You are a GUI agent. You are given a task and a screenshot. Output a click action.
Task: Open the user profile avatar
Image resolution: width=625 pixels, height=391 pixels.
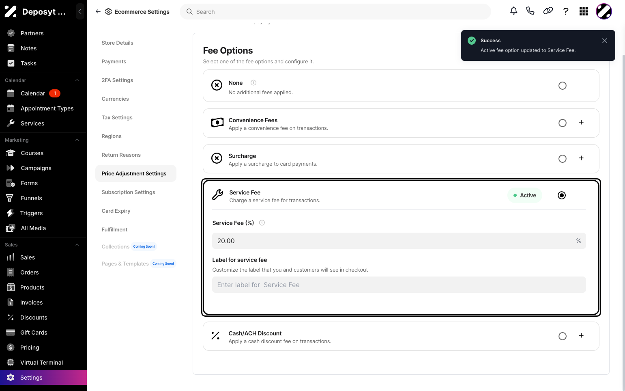tap(604, 11)
